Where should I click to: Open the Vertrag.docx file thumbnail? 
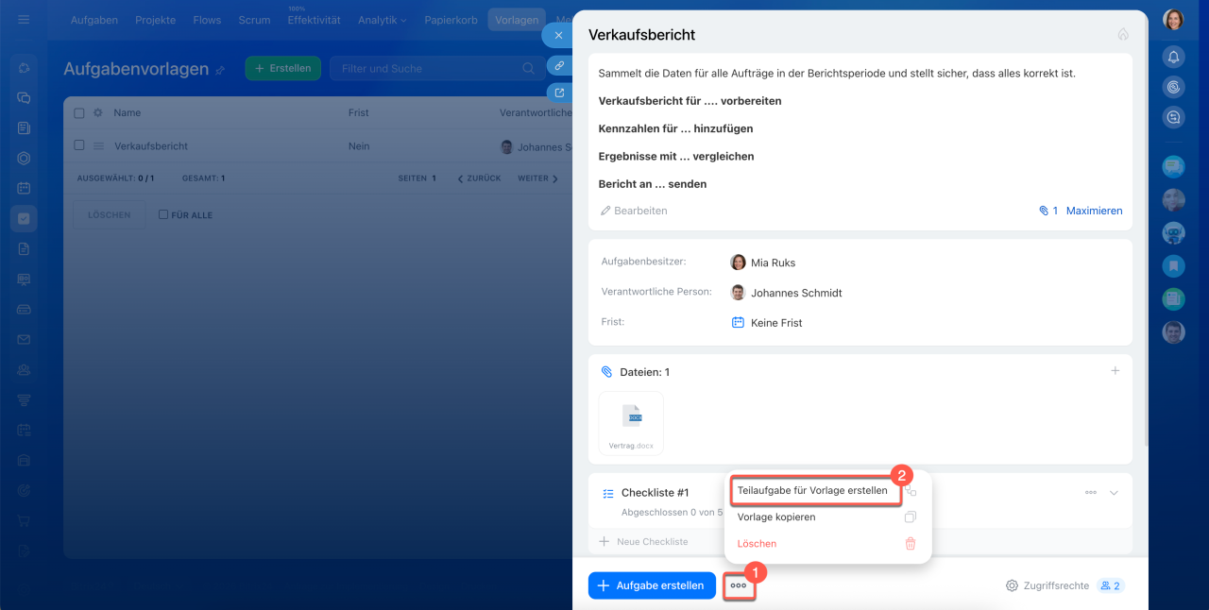(x=631, y=423)
